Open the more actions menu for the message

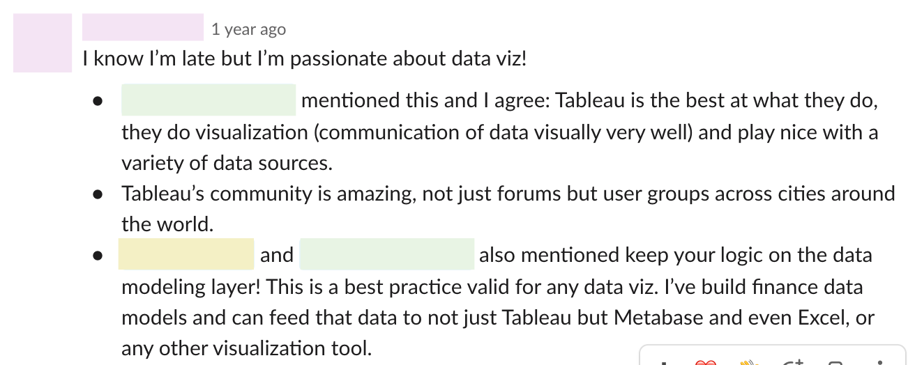click(x=880, y=362)
